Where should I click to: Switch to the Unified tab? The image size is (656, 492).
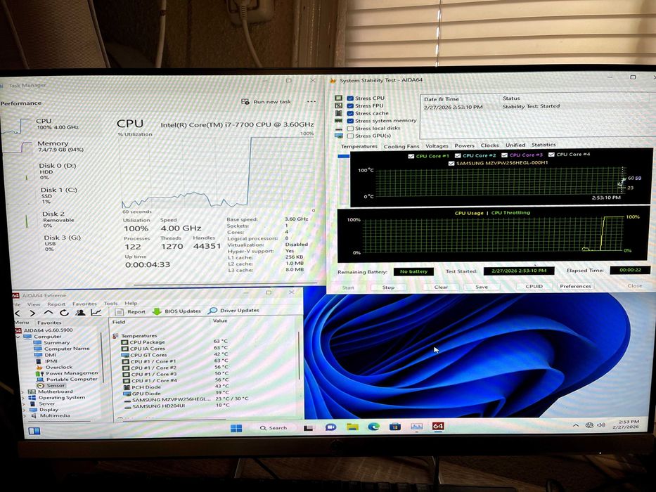point(515,145)
